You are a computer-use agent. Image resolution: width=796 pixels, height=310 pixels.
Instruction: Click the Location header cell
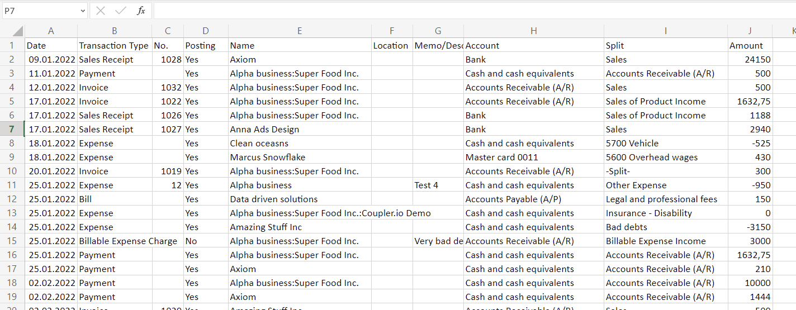coord(392,45)
